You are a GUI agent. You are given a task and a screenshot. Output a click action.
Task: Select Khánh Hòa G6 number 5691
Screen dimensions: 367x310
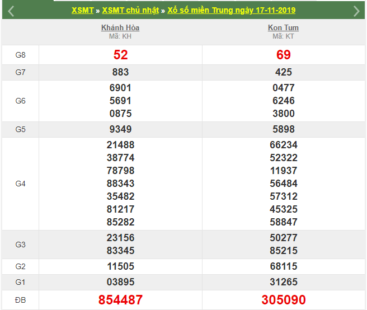[x=120, y=101]
